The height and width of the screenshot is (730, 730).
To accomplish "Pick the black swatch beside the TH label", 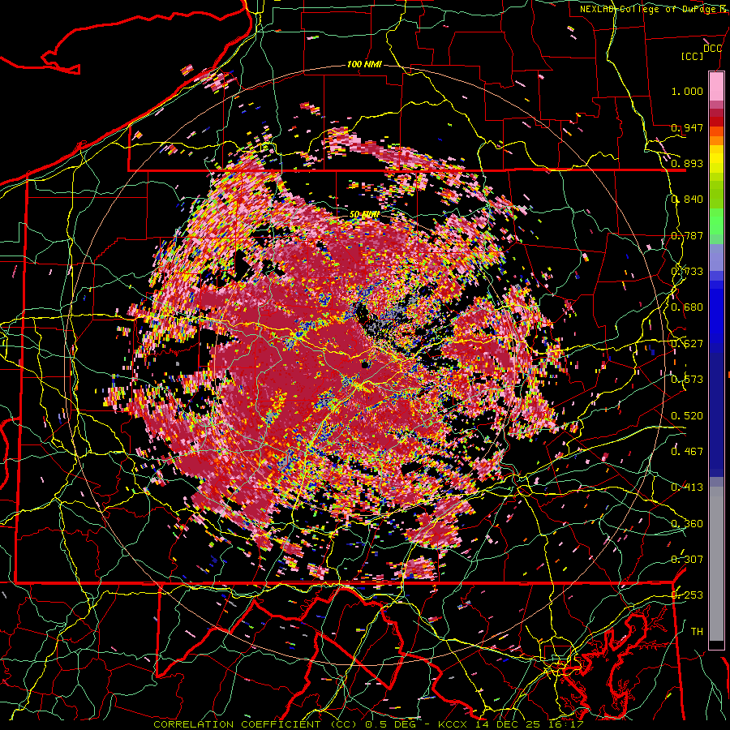I will [716, 645].
